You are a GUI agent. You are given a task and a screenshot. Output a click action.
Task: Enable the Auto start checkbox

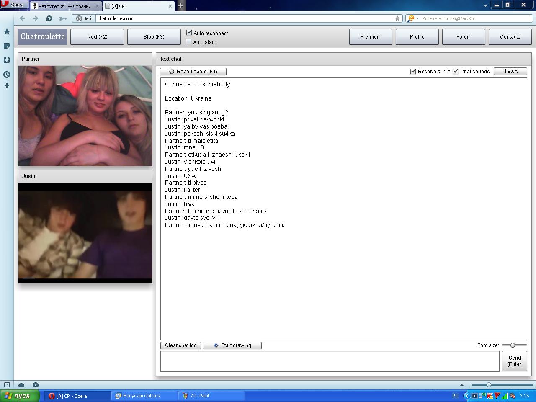coord(189,41)
